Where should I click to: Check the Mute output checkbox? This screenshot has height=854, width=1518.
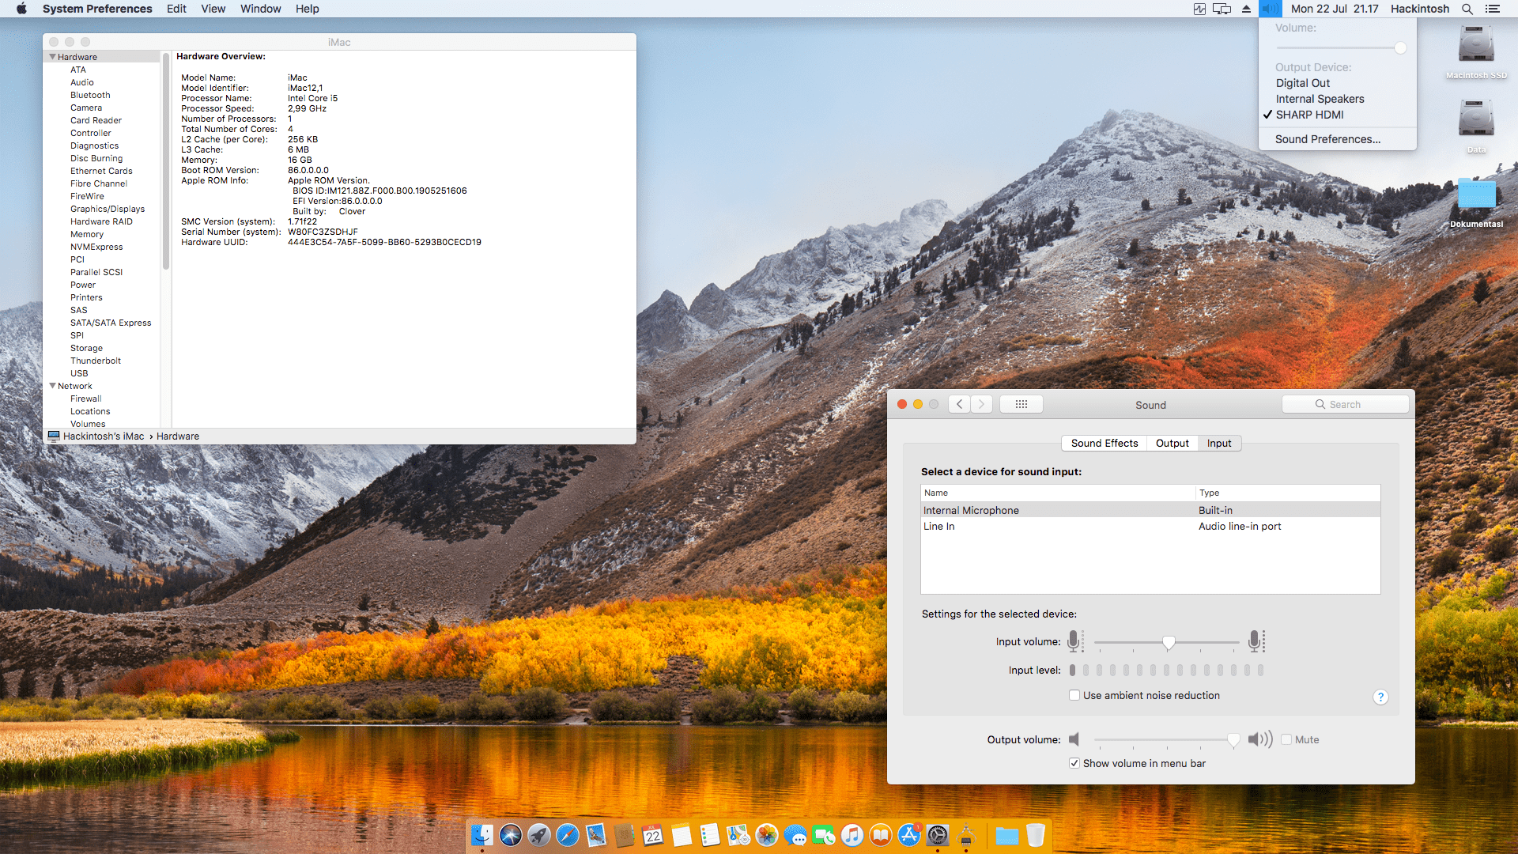pos(1286,739)
